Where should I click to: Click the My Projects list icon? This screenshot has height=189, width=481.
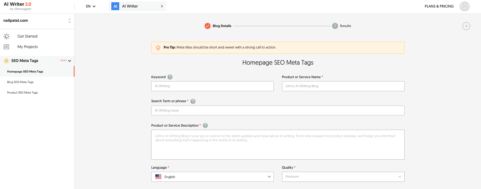point(6,47)
